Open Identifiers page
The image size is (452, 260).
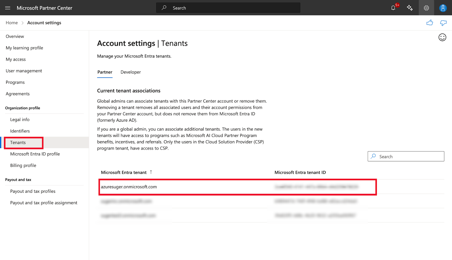tap(20, 131)
